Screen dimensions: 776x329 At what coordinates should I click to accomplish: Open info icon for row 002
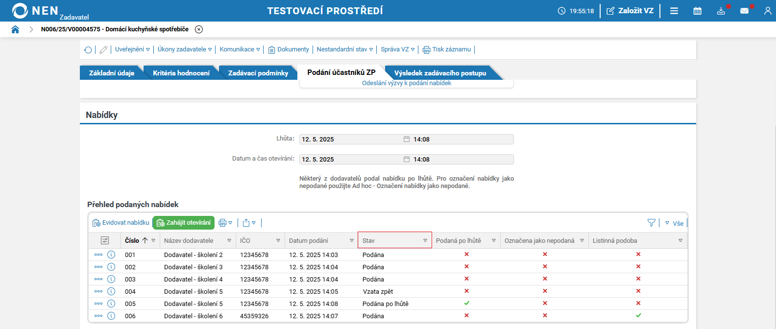point(111,267)
